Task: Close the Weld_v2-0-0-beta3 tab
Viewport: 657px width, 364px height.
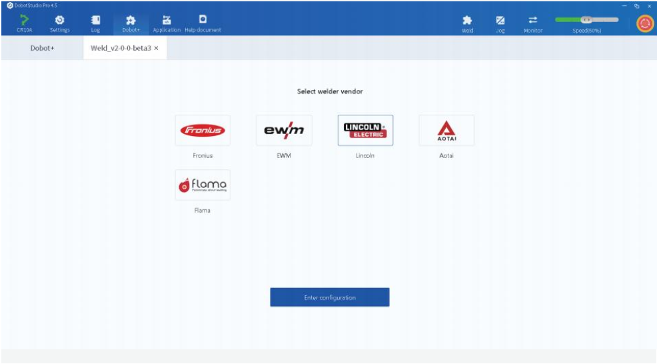Action: 157,48
